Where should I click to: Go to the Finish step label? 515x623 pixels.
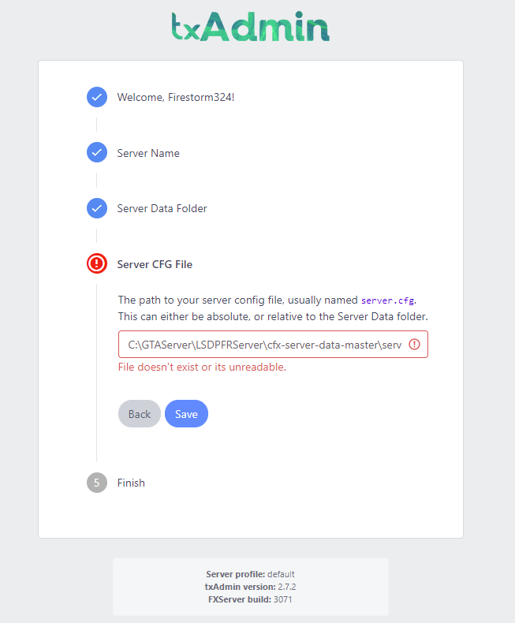click(131, 483)
